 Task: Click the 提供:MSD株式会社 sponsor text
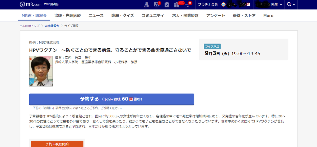44,42
